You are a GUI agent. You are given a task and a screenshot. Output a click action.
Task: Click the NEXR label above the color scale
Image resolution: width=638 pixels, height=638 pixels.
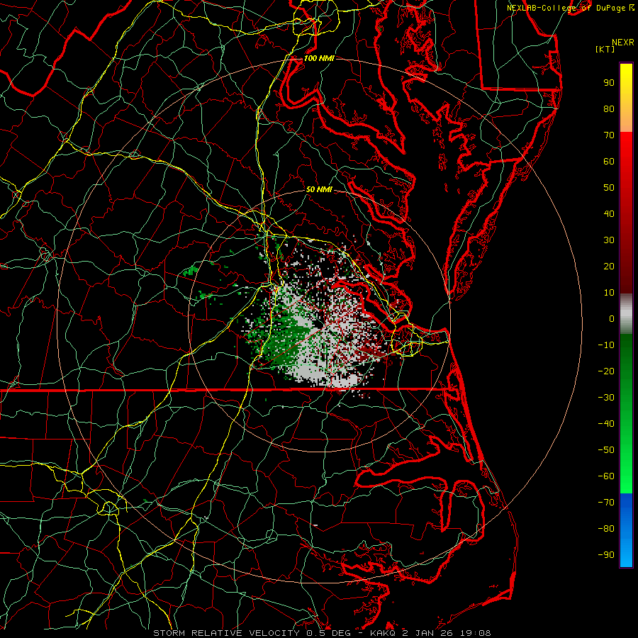(x=623, y=43)
